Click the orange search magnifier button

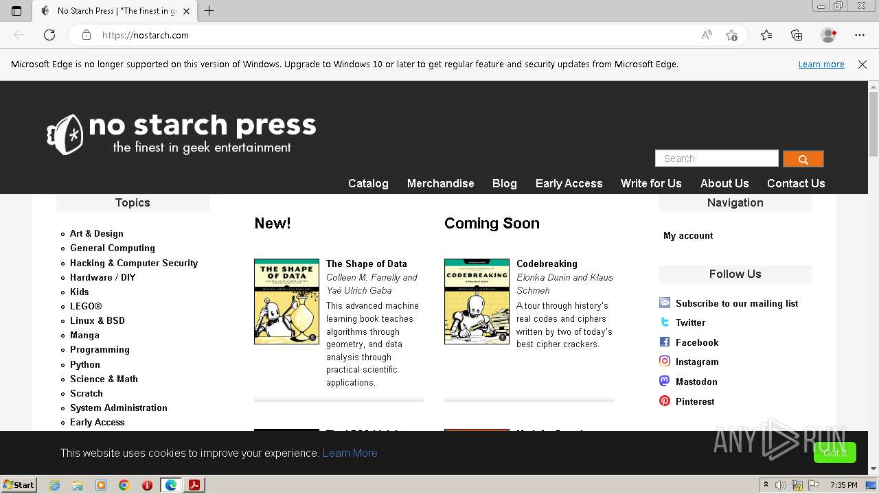[x=803, y=159]
